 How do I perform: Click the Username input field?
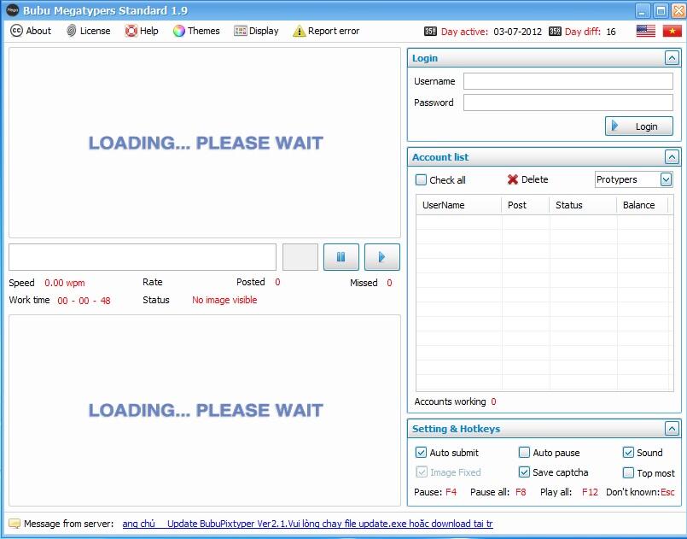[568, 80]
